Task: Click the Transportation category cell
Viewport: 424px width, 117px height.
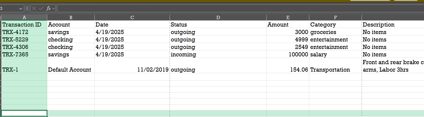Action: pyautogui.click(x=335, y=66)
